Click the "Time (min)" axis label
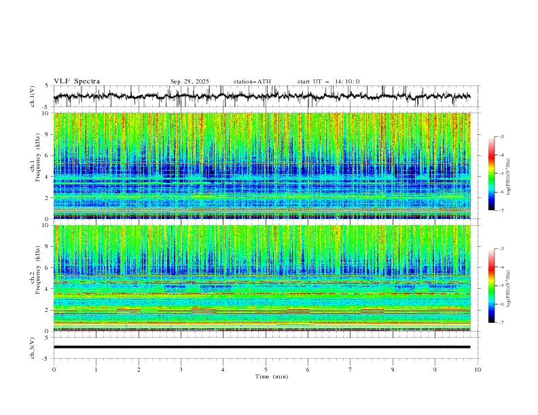 click(272, 376)
